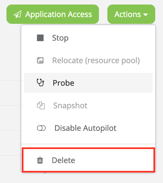
Task: Click the trash can Delete icon
Action: tap(40, 160)
